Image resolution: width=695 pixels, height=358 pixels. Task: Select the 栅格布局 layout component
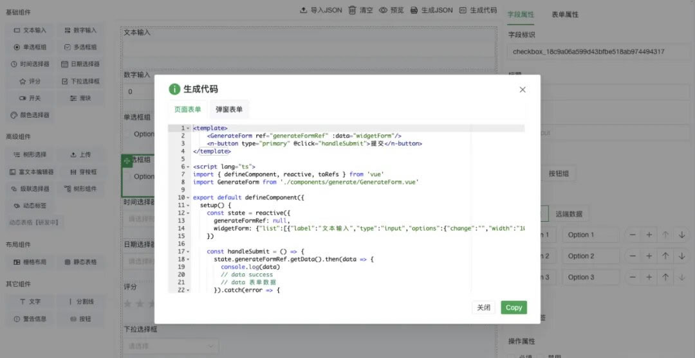[30, 262]
